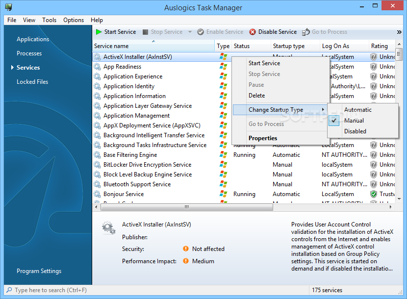Screen dimensions: 407x299
Task: Open Program Settings in sidebar
Action: (39, 271)
